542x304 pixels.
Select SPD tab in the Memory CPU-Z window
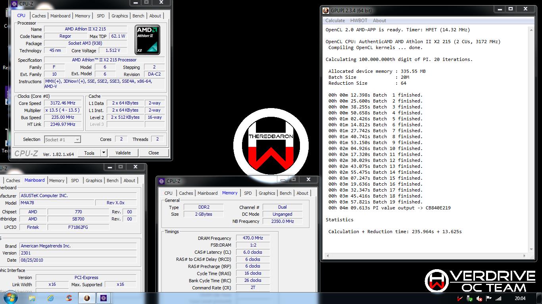pyautogui.click(x=248, y=193)
